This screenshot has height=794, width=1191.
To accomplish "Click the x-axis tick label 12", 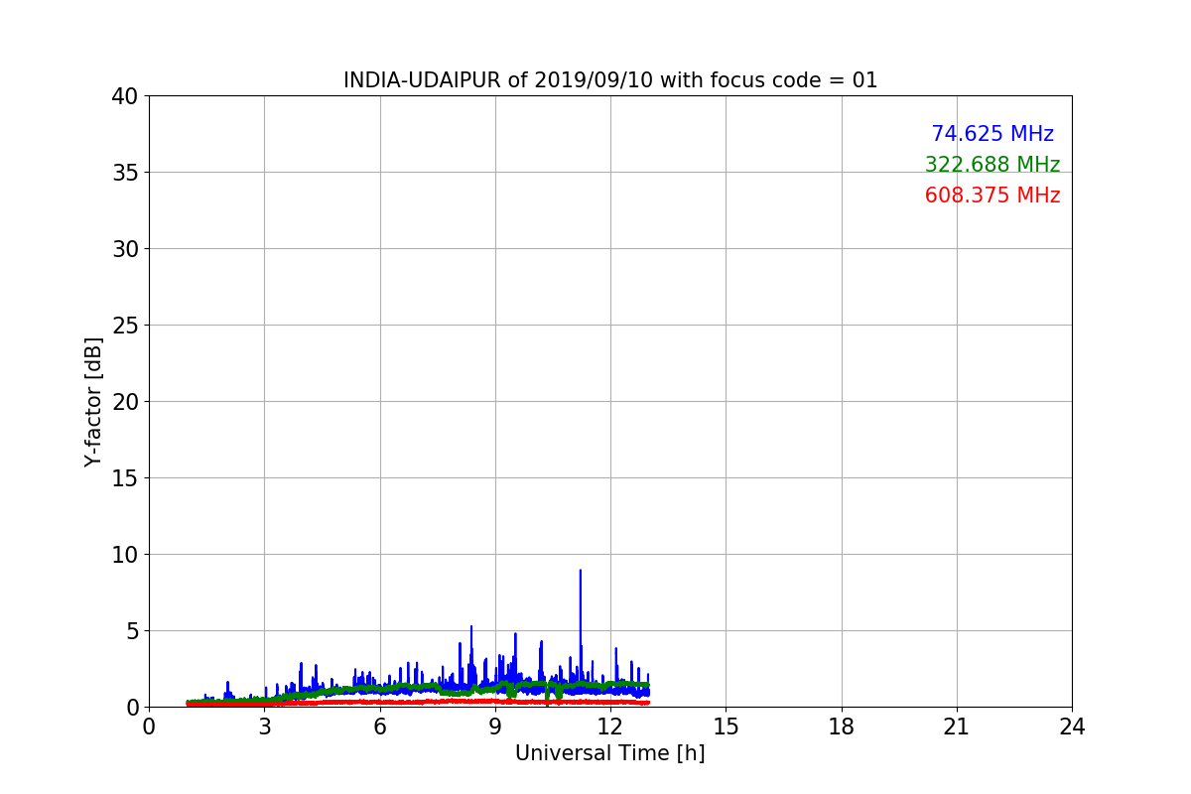I will pyautogui.click(x=610, y=727).
